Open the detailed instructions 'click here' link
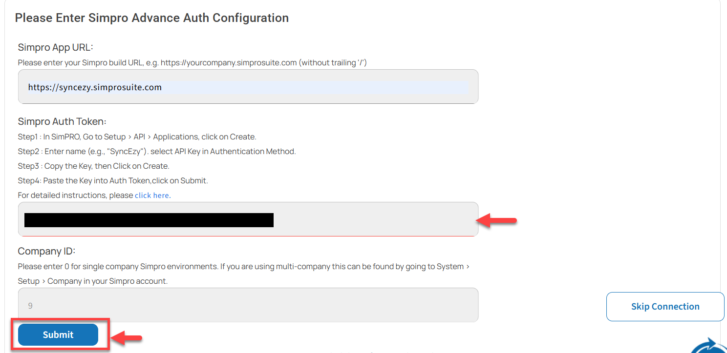This screenshot has width=727, height=353. click(152, 195)
